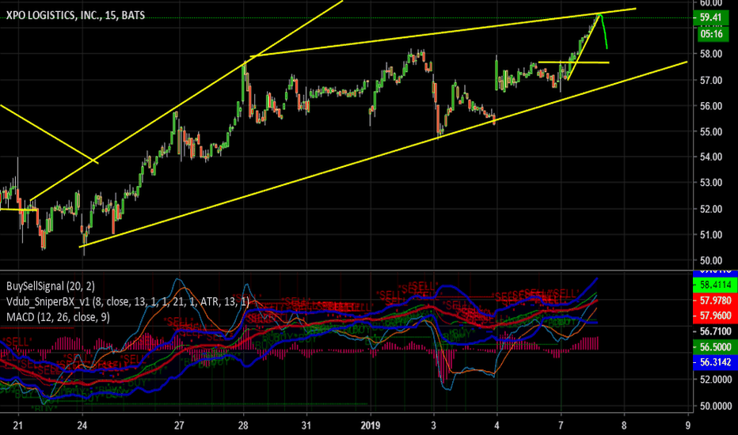Click the 52.00 price axis label
Screen dimensions: 738x435
click(x=711, y=209)
